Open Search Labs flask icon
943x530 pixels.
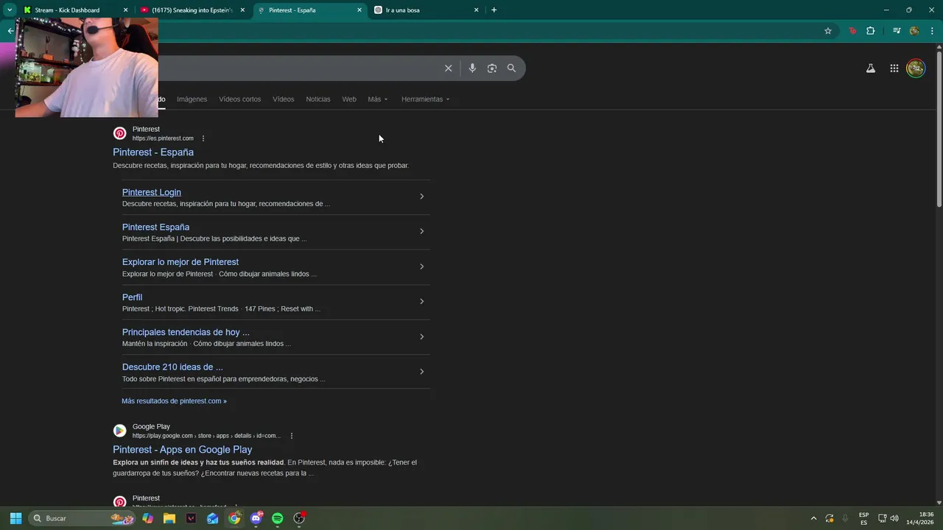[x=871, y=68]
